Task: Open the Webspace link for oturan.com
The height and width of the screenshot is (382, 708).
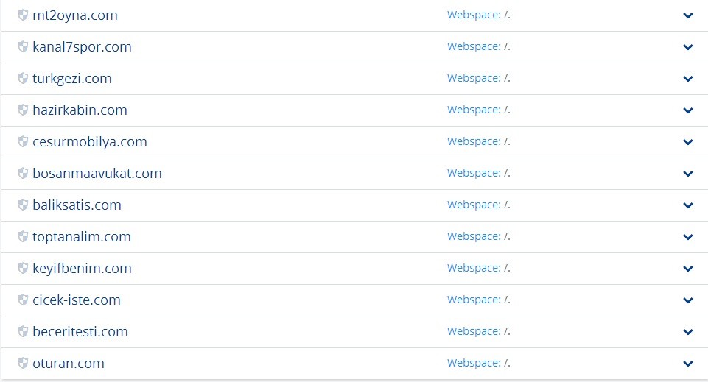Action: [x=479, y=363]
